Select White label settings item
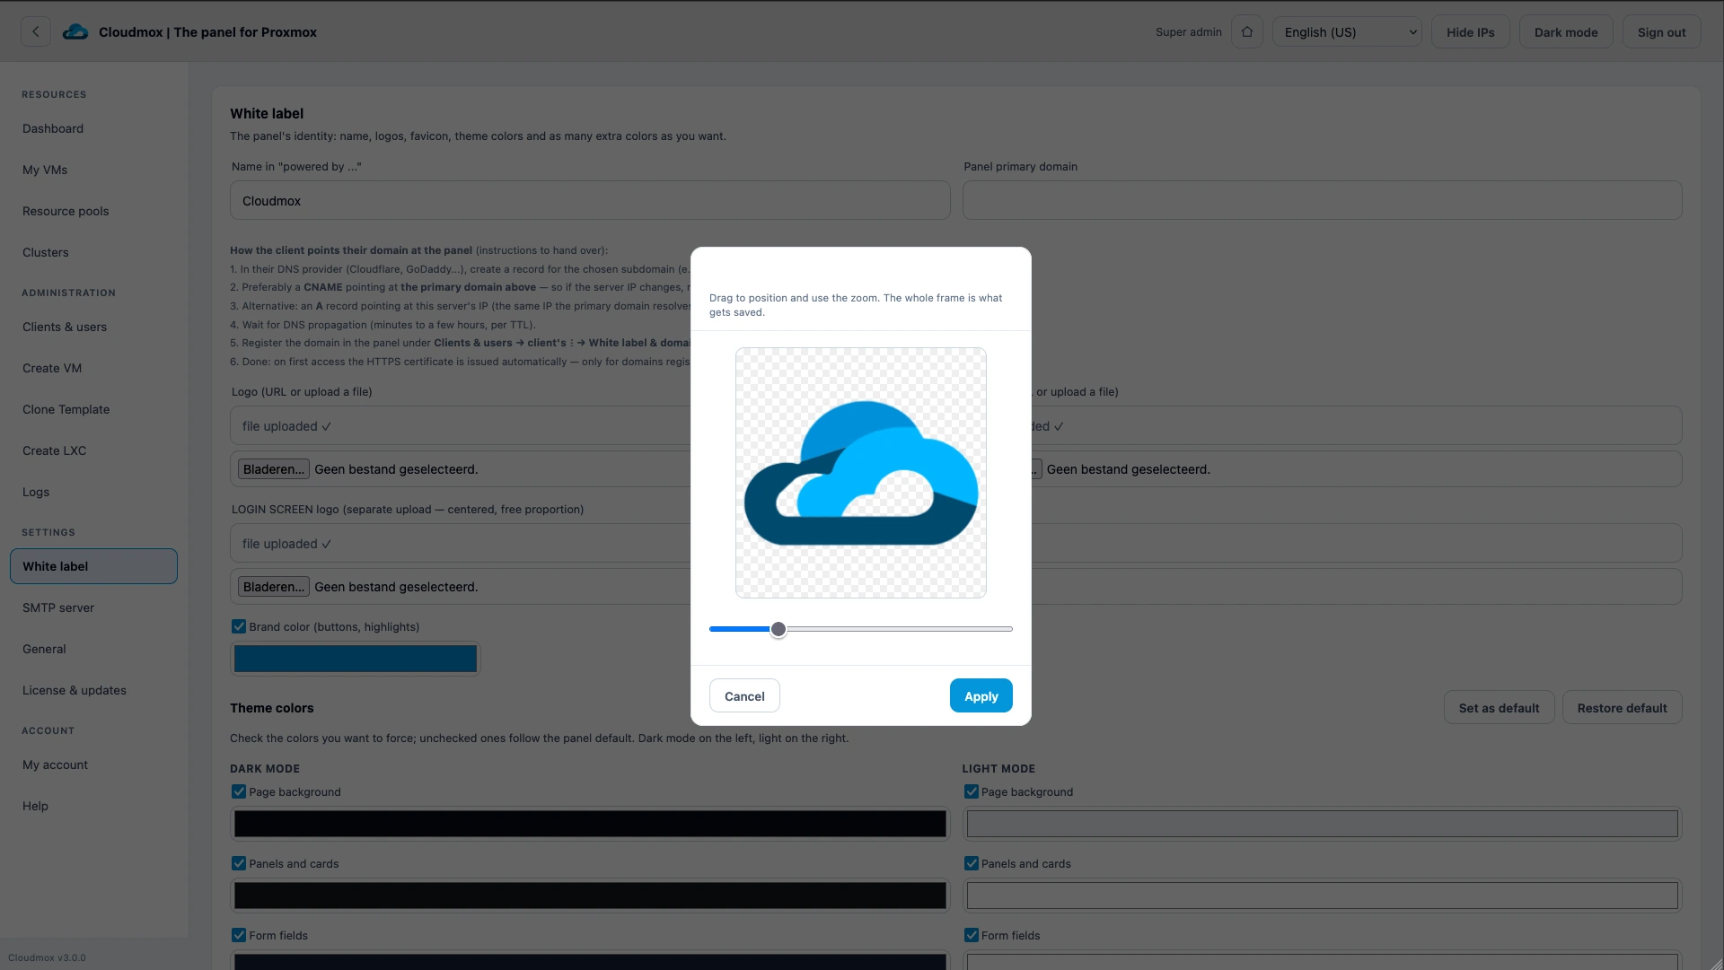Image resolution: width=1724 pixels, height=970 pixels. coord(93,566)
